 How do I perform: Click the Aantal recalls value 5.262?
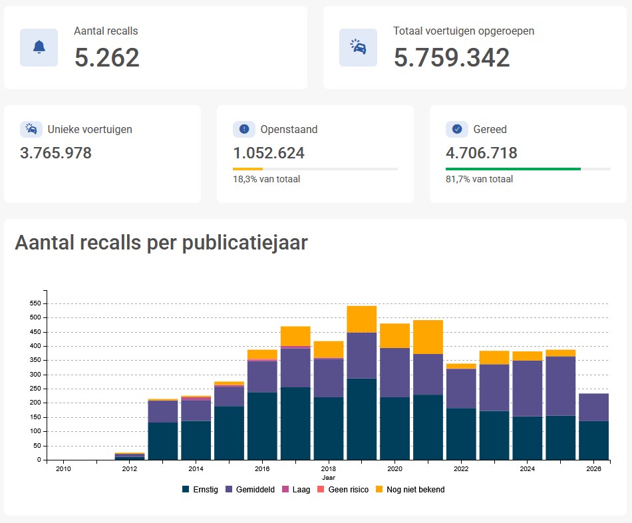click(x=107, y=57)
